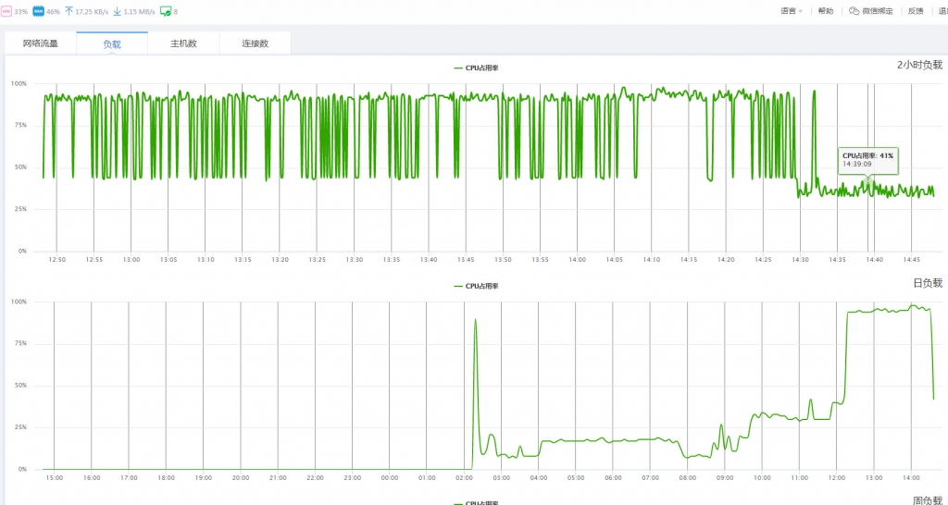Open the 语言 language dropdown
Image resolution: width=948 pixels, height=505 pixels.
792,11
